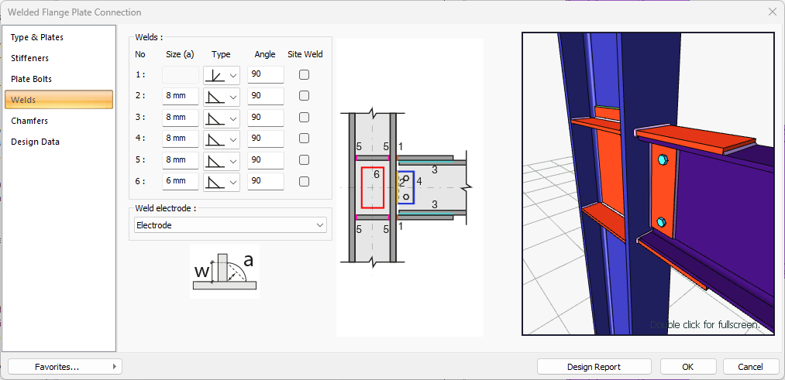The height and width of the screenshot is (380, 785).
Task: Open weld 3 type dropdown
Action: point(222,118)
